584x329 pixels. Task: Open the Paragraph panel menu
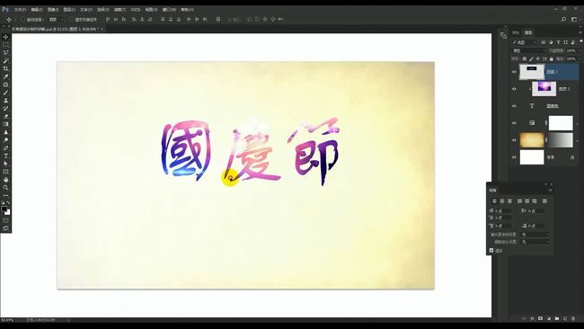click(550, 191)
